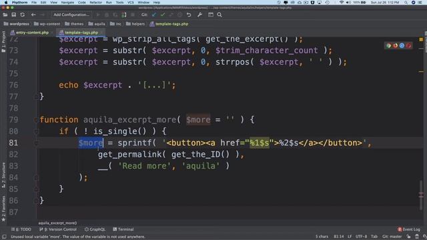427x240 pixels.
Task: Click the 81:14 line and column indicator
Action: [339, 237]
